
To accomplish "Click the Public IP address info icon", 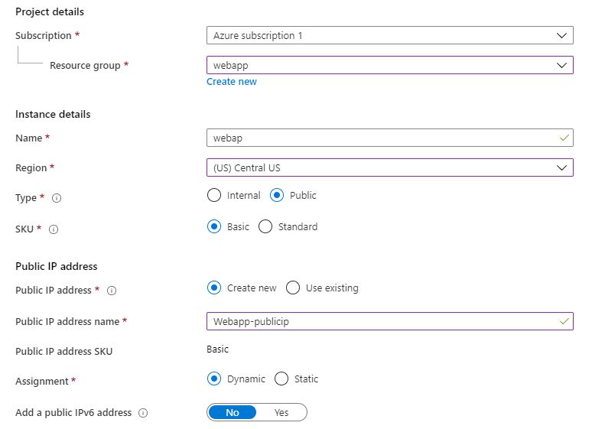I will 112,291.
